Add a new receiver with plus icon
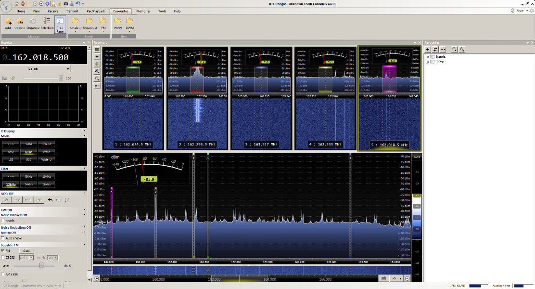The image size is (535, 289). coord(97,57)
